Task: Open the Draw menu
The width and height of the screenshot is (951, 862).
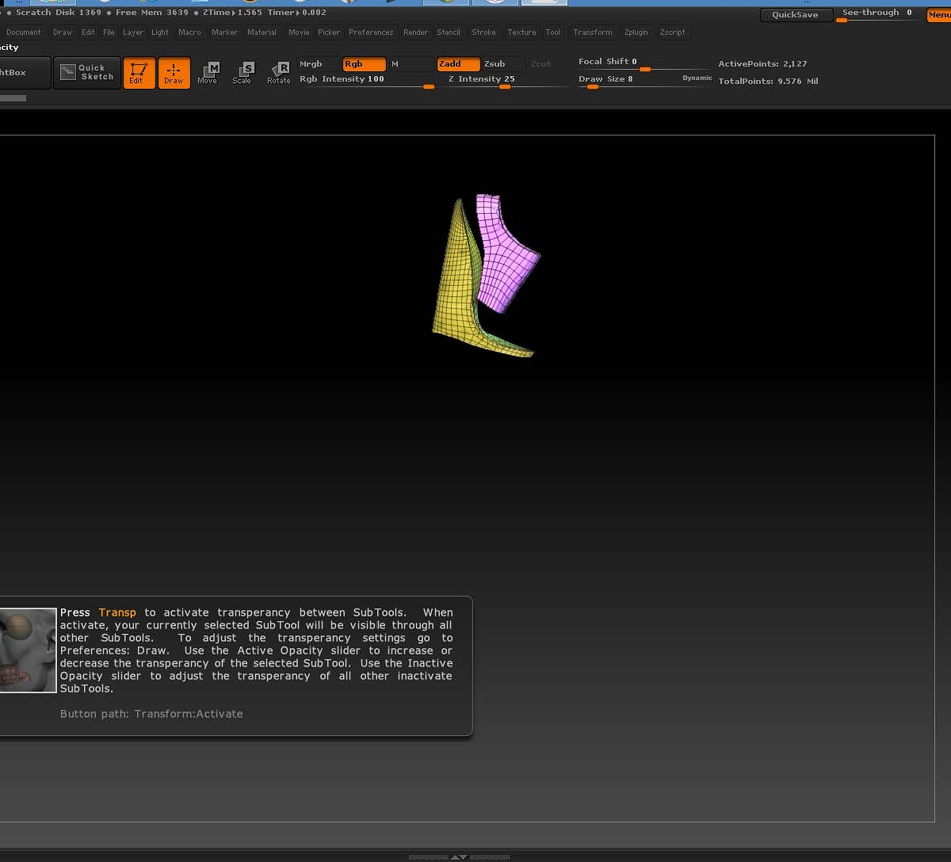Action: tap(63, 32)
